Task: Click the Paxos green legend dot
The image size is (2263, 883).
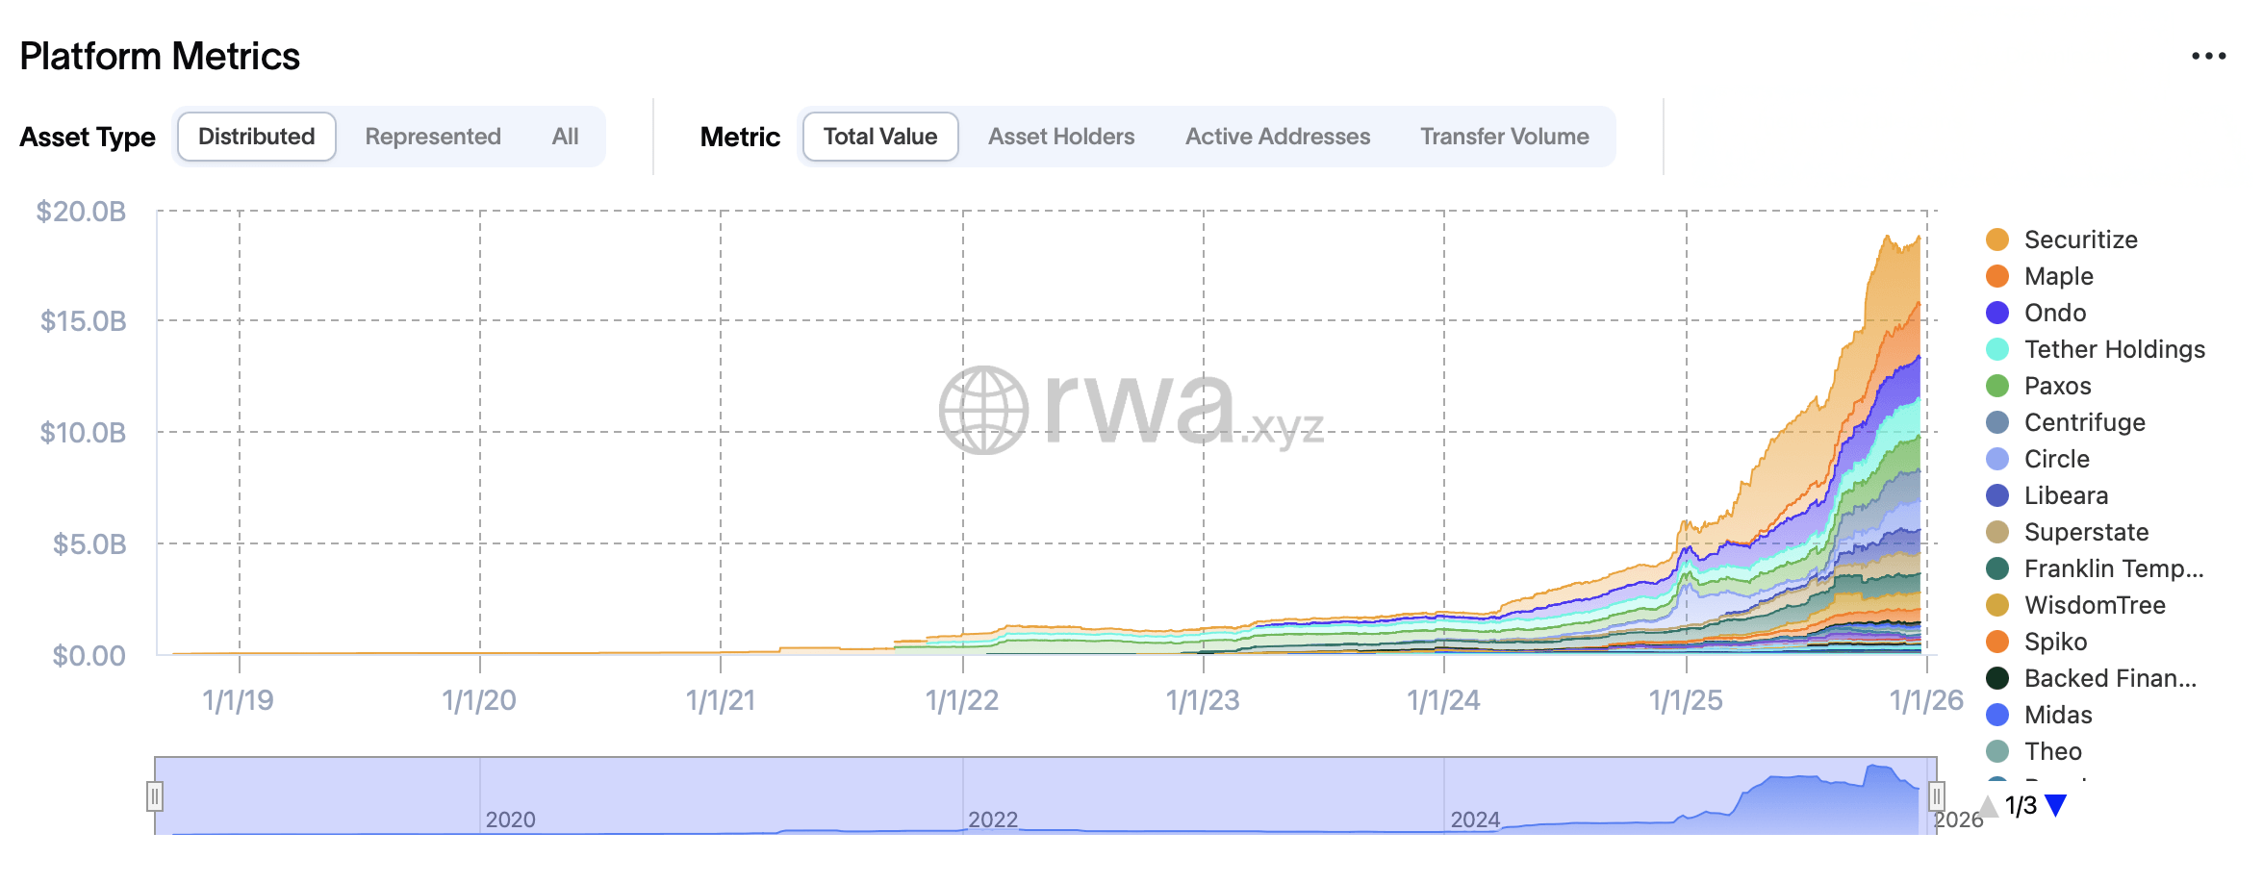Action: (1997, 386)
